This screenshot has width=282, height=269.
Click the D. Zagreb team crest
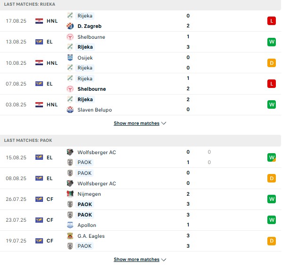(x=70, y=26)
